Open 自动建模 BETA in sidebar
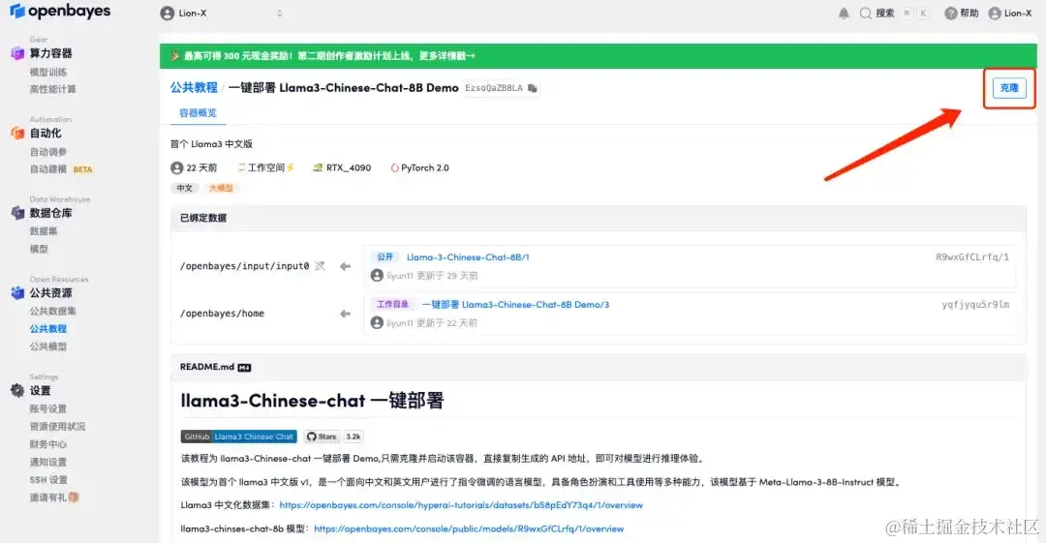Screen dimensions: 1046x543 [61, 169]
